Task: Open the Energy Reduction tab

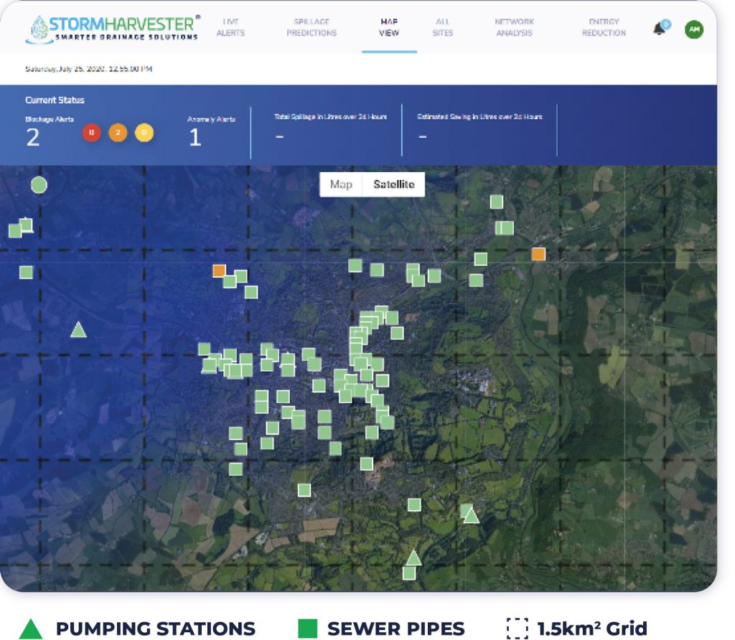Action: pos(603,28)
